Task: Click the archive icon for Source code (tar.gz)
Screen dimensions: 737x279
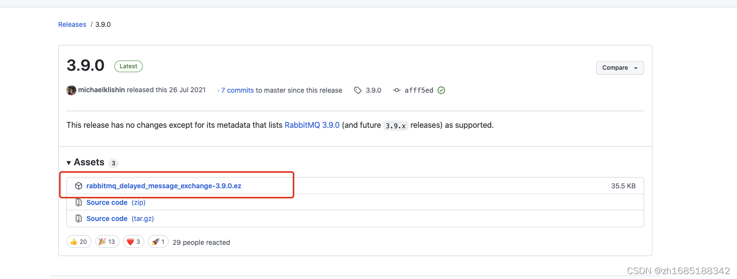Action: point(79,219)
